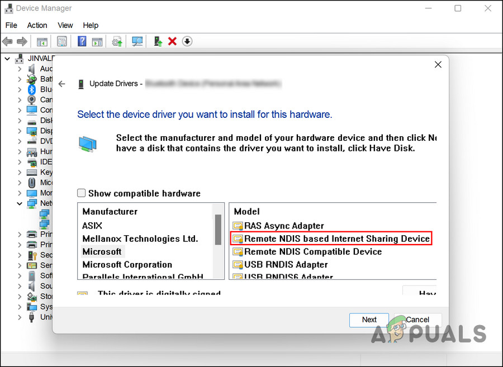The image size is (503, 367).
Task: Click the USB RNDIS Adapter driver icon
Action: pos(238,265)
